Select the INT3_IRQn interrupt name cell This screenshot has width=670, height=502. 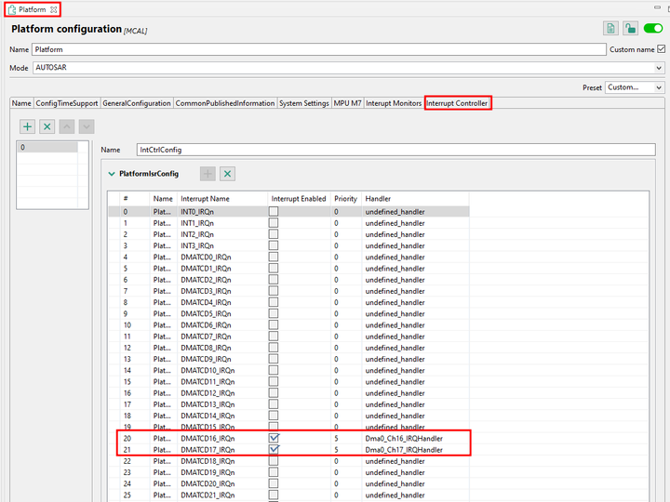pyautogui.click(x=197, y=245)
